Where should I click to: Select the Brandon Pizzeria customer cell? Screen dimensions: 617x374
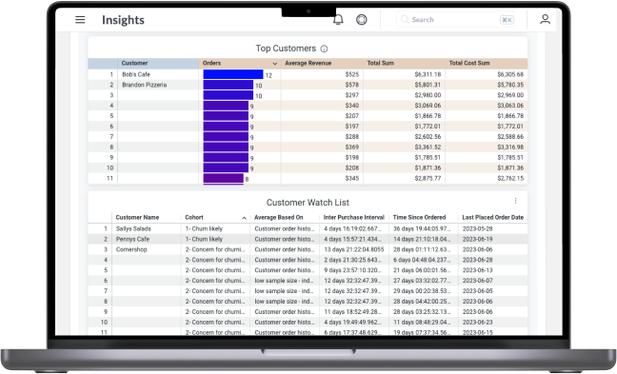158,85
